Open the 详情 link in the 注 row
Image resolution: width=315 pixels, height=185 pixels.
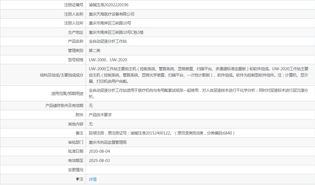(93, 179)
